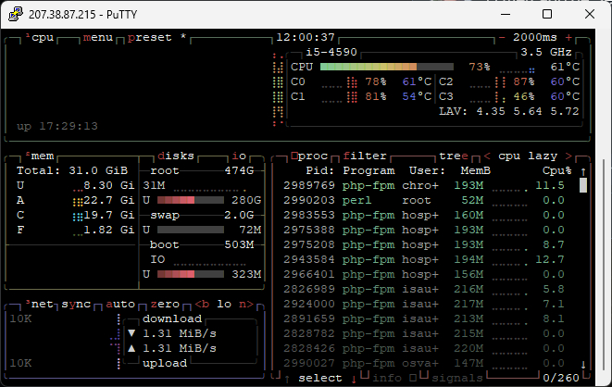Toggle the disks panel view
This screenshot has width=612, height=387.
[x=176, y=156]
